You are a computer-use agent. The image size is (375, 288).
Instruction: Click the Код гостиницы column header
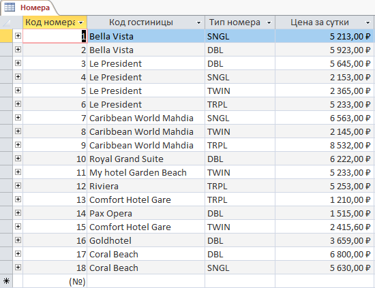click(141, 22)
